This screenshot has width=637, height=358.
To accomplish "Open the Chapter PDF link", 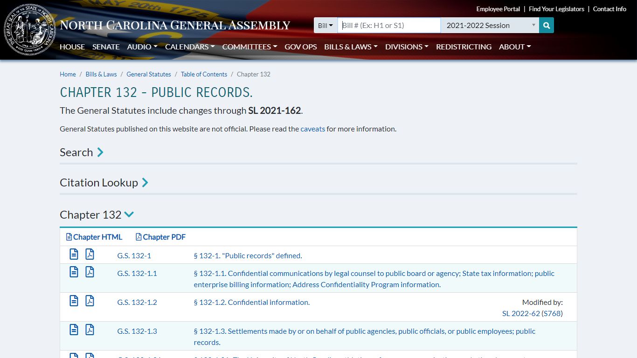I will tap(160, 237).
